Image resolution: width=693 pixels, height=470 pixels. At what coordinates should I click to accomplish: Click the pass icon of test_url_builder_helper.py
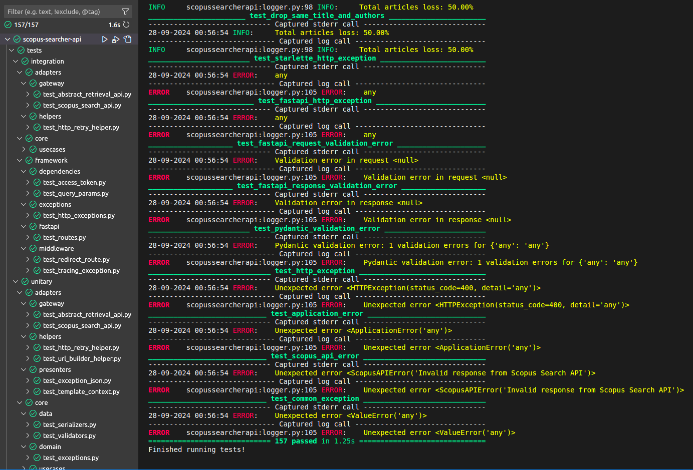click(37, 358)
